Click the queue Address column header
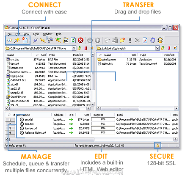Screen dimensions: 185x176 [x=58, y=115]
